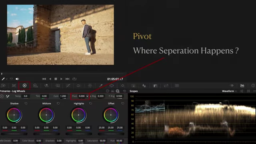Click the Midtone color wheel

point(46,115)
